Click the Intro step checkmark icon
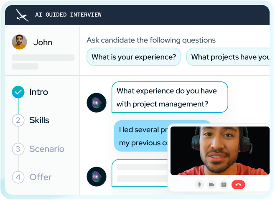 18,92
